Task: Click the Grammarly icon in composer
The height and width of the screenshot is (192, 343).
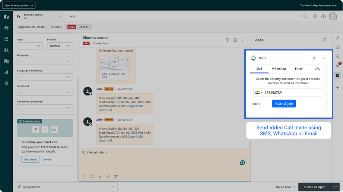Action: pos(242,163)
